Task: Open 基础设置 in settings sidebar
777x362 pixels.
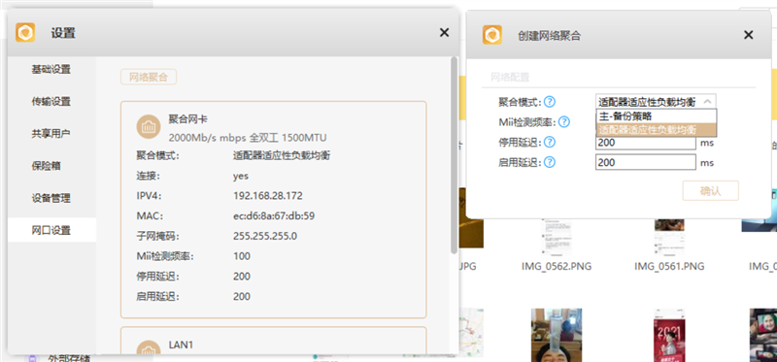Action: [x=51, y=69]
